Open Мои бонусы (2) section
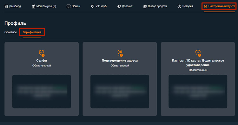 pyautogui.click(x=44, y=6)
